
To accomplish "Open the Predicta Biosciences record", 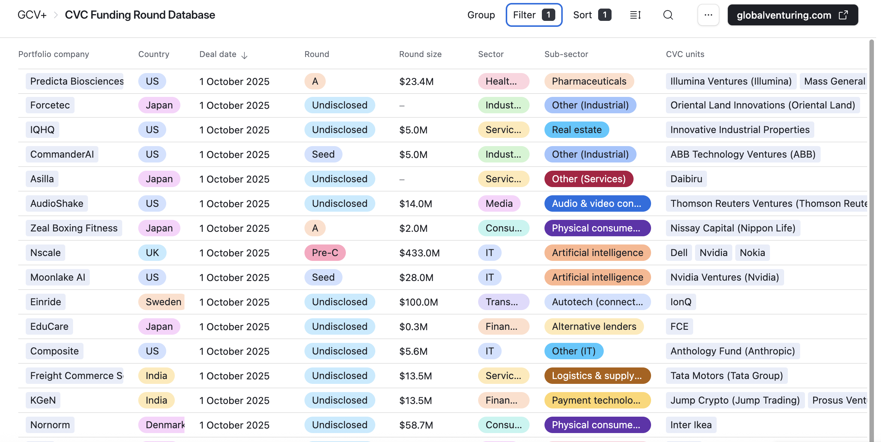I will 76,81.
